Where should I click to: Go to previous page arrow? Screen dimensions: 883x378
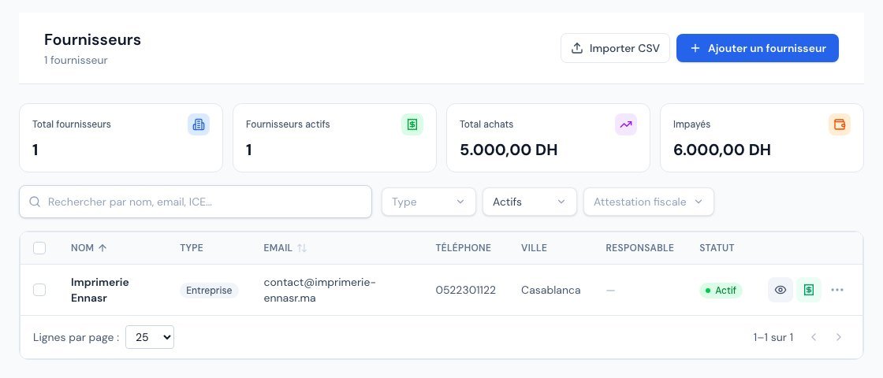pos(814,338)
